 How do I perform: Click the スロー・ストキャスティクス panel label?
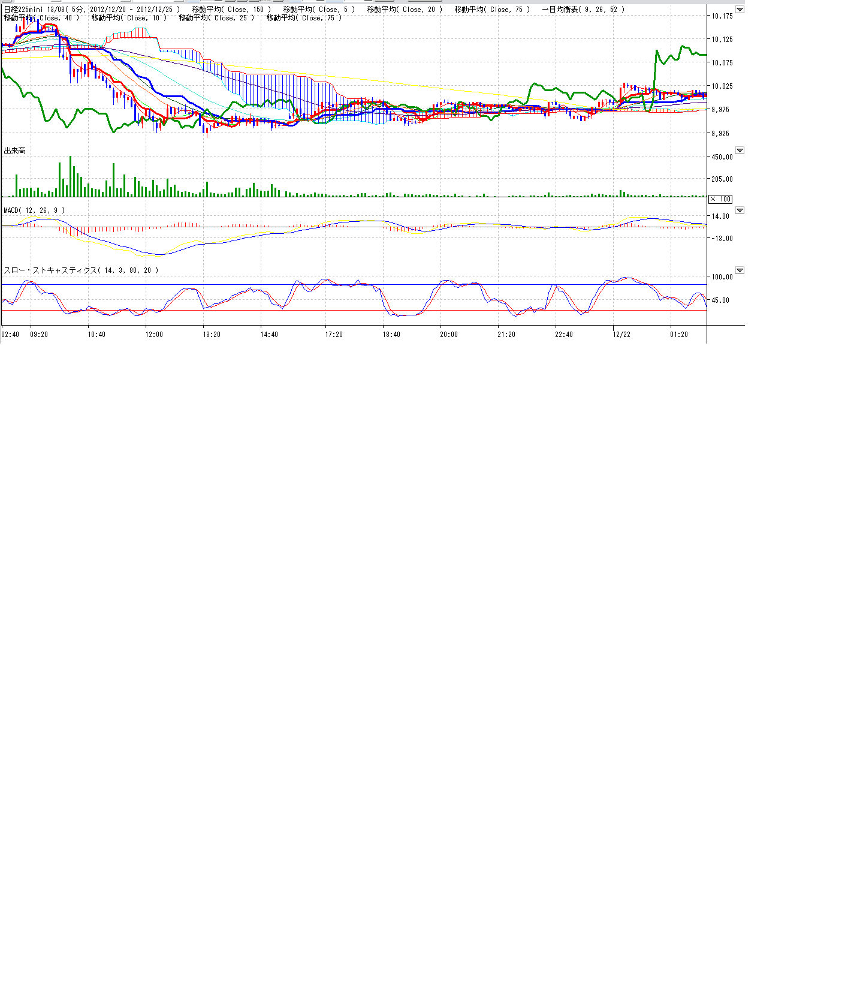pos(82,270)
